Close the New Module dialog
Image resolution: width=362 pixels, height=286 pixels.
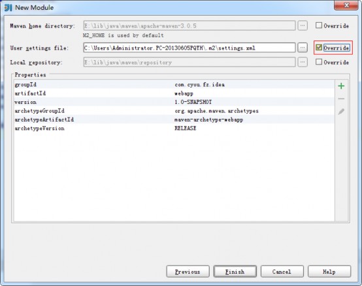346,5
